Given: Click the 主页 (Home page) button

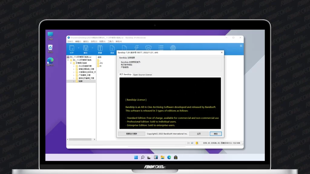Looking at the screenshot, I should [x=199, y=134].
